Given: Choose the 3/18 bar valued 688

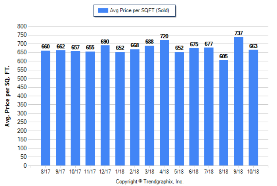Looking at the screenshot, I should [149, 105].
